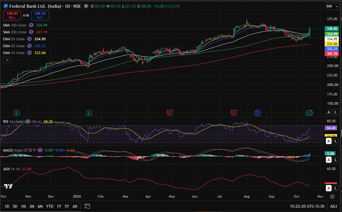This screenshot has width=342, height=212.
Task: Click the purple circular icon beside EMA 50 close
Action: point(29,39)
